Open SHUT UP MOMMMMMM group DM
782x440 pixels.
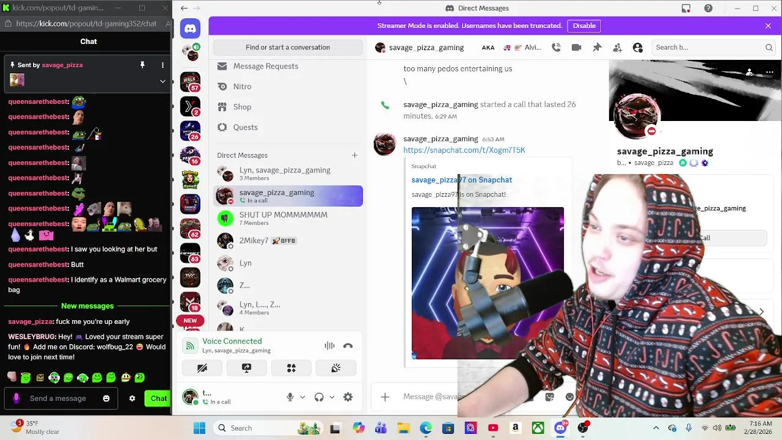tap(288, 218)
